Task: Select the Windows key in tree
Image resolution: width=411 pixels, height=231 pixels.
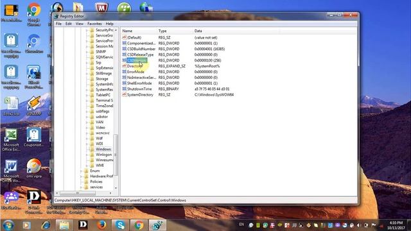Action: point(103,150)
